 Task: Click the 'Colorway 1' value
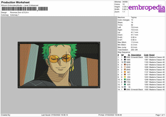point(15,15)
